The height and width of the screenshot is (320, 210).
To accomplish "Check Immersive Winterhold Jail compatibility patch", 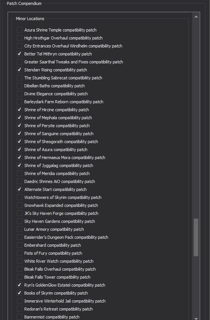I will click(x=19, y=301).
